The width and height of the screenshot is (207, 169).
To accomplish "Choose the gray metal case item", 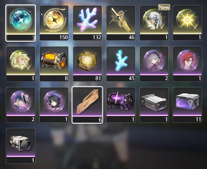I will [154, 105].
